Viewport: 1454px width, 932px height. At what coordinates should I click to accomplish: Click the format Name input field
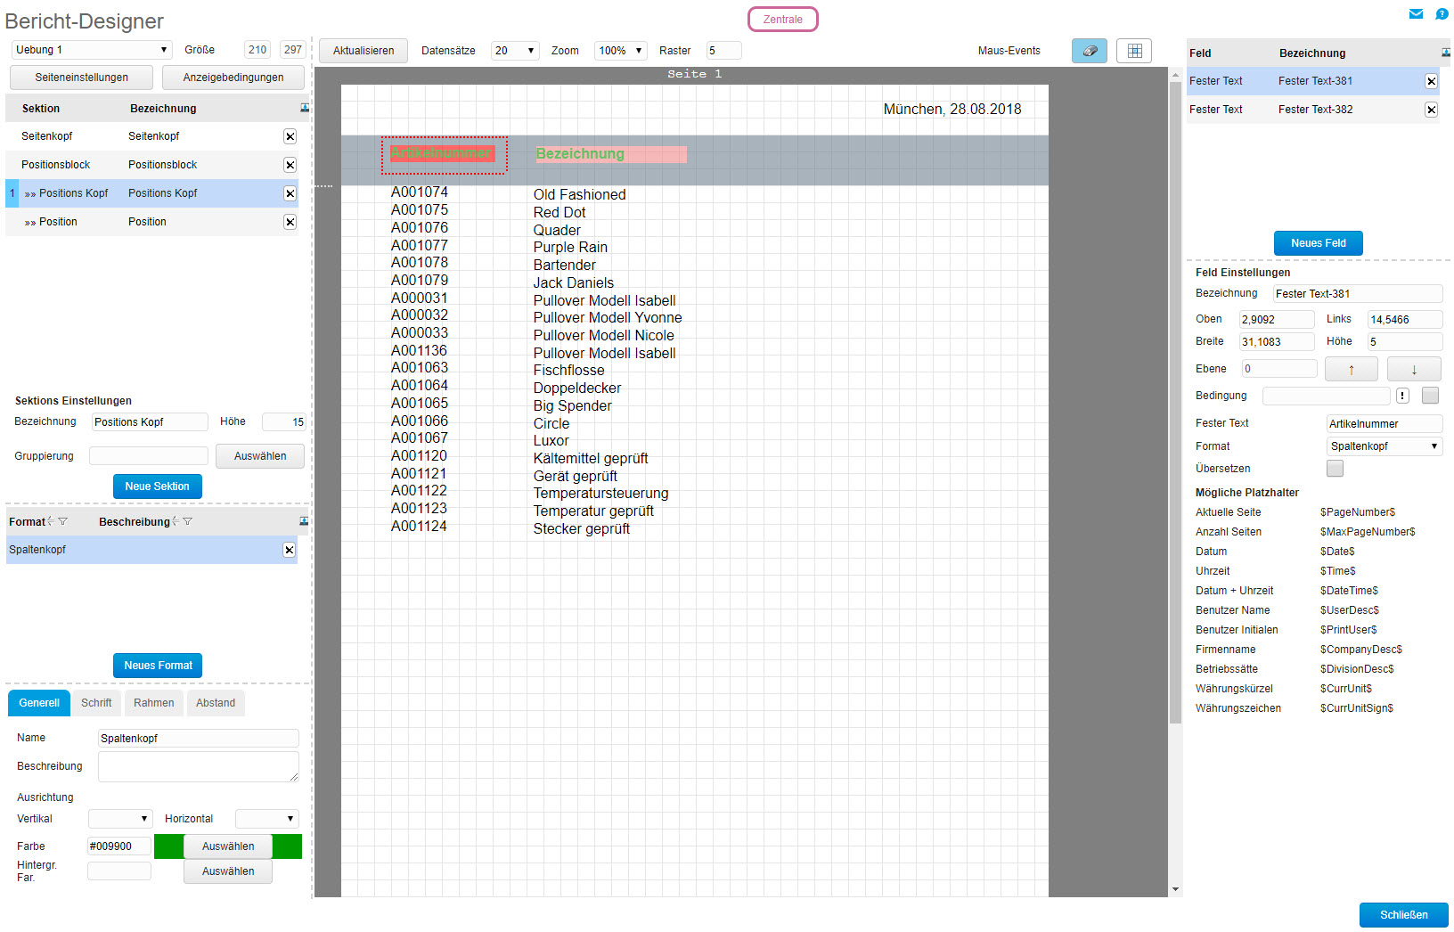pyautogui.click(x=199, y=739)
